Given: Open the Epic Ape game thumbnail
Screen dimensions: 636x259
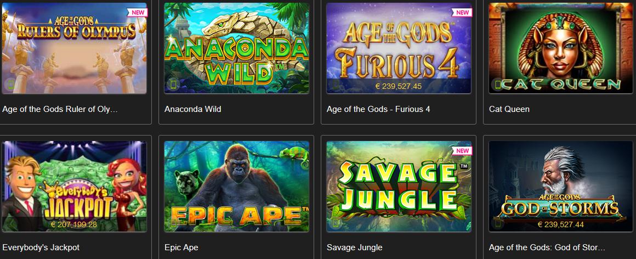Looking at the screenshot, I should (x=236, y=187).
